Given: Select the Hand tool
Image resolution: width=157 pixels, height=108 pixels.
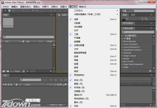Looking at the screenshot, I should click(9, 11).
